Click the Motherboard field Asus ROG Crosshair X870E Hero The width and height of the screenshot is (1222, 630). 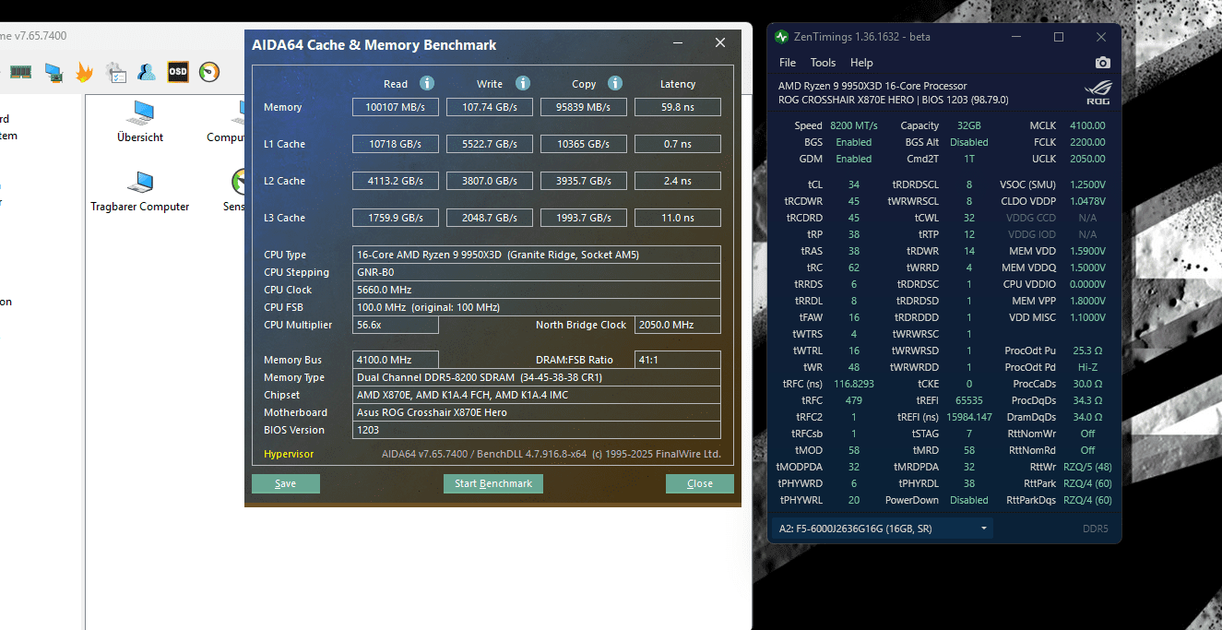click(538, 412)
